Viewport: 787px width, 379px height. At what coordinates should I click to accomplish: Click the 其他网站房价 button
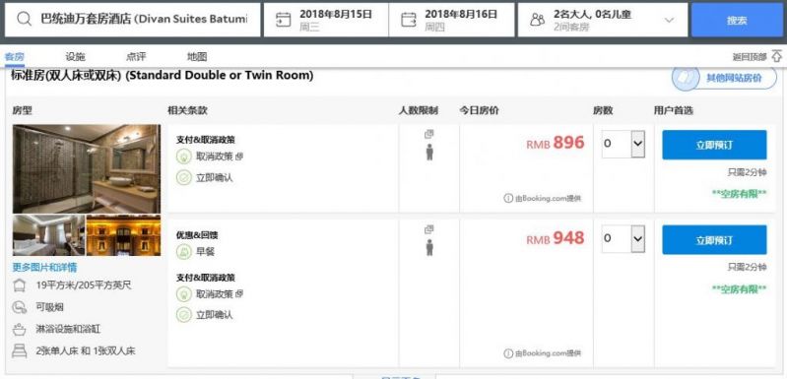tap(724, 78)
